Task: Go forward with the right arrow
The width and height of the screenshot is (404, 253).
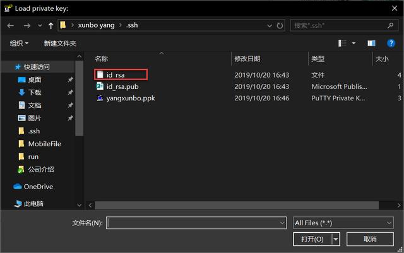Action: point(27,25)
